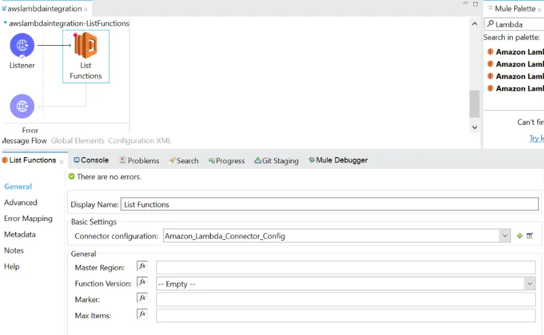
Task: Select the General properties section
Action: pos(18,186)
